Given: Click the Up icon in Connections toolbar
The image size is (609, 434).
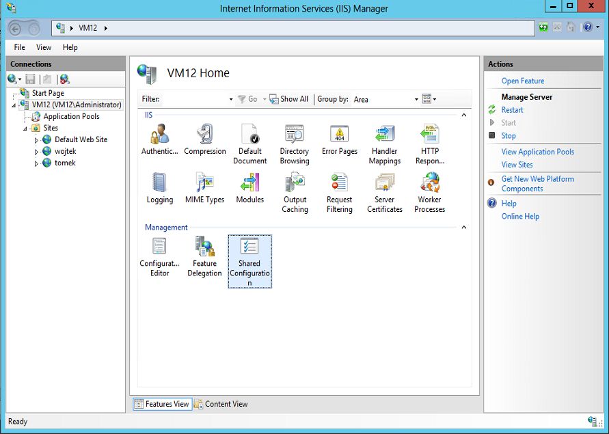Looking at the screenshot, I should point(47,79).
